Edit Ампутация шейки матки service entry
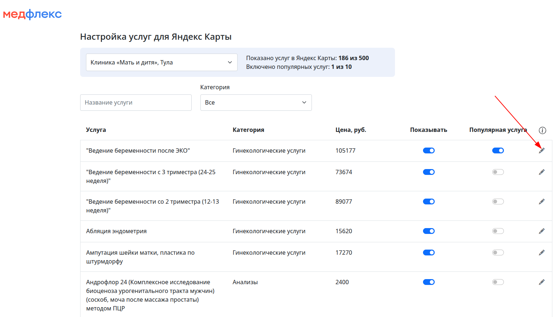Viewport: 556px width, 317px height. pos(542,253)
